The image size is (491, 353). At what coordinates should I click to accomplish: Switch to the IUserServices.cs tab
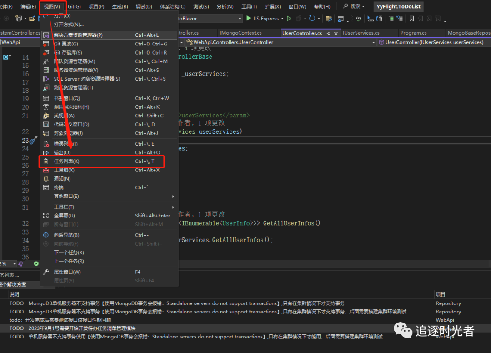361,33
